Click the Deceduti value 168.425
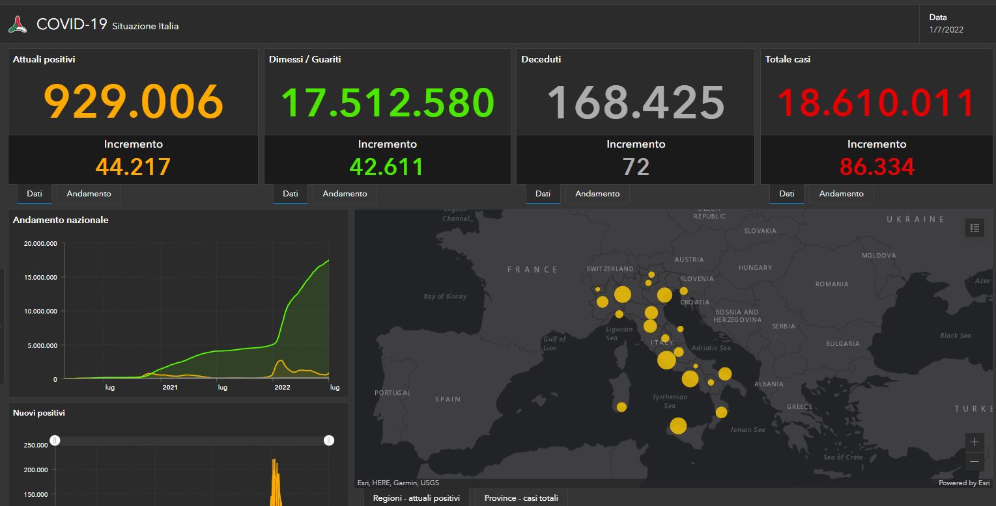The height and width of the screenshot is (506, 996). (x=636, y=102)
